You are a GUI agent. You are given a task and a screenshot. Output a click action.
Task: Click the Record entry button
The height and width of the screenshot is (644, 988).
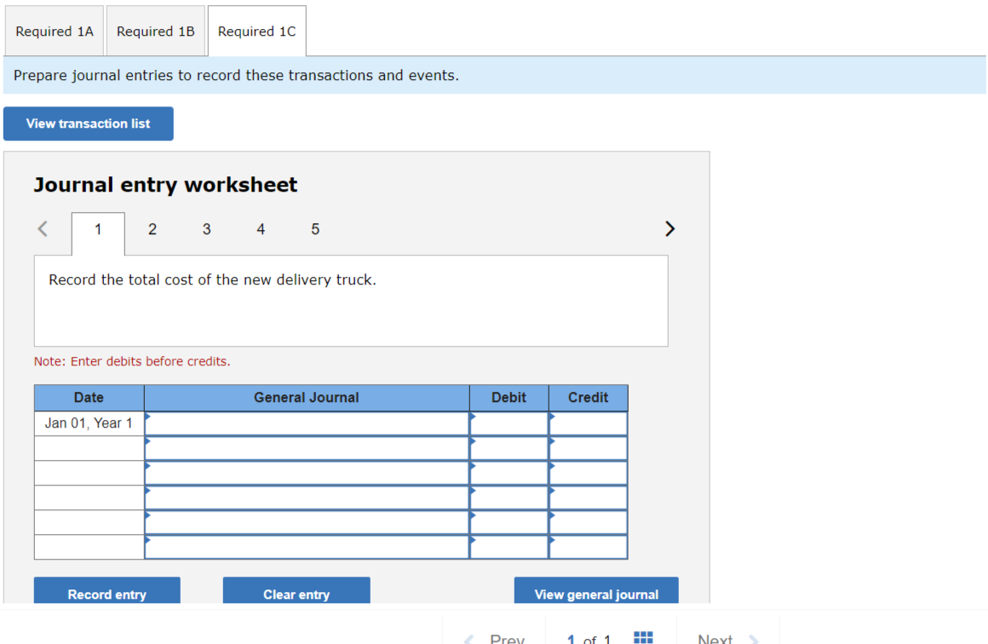coord(106,594)
